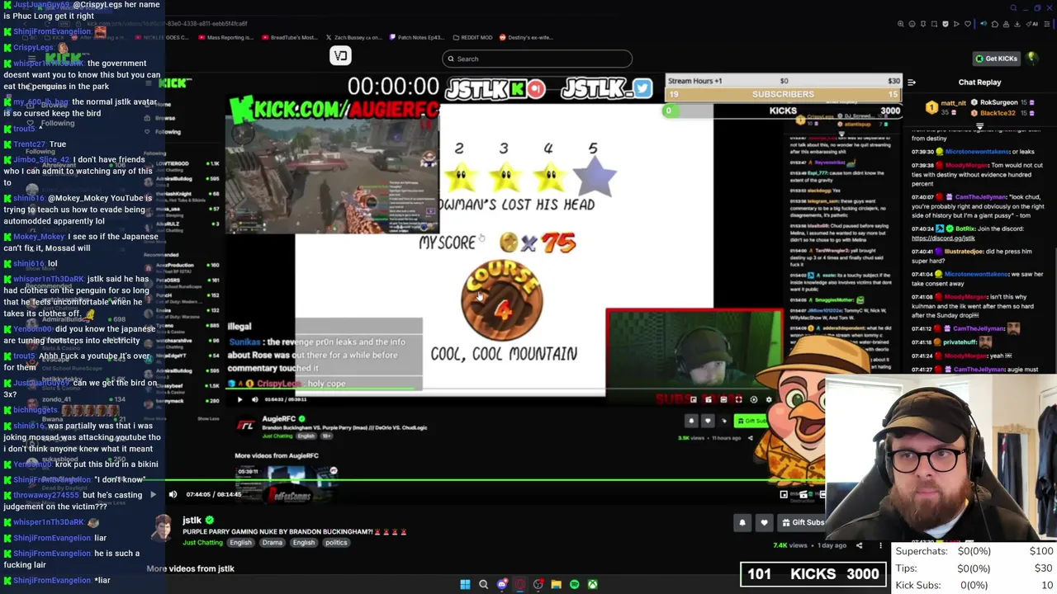
Task: Click Gift Subs for jstlk
Action: pyautogui.click(x=803, y=522)
